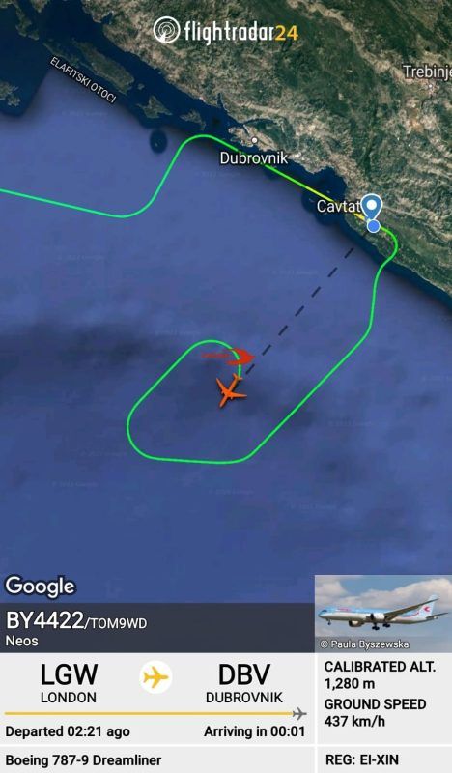
Task: Click the orange aircraft icon on the map
Action: coord(231,391)
